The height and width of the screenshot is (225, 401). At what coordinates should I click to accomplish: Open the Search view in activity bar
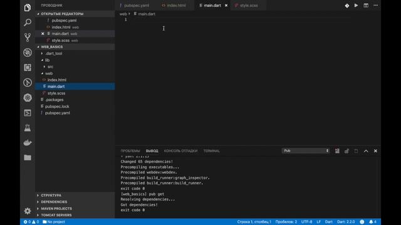tap(28, 22)
